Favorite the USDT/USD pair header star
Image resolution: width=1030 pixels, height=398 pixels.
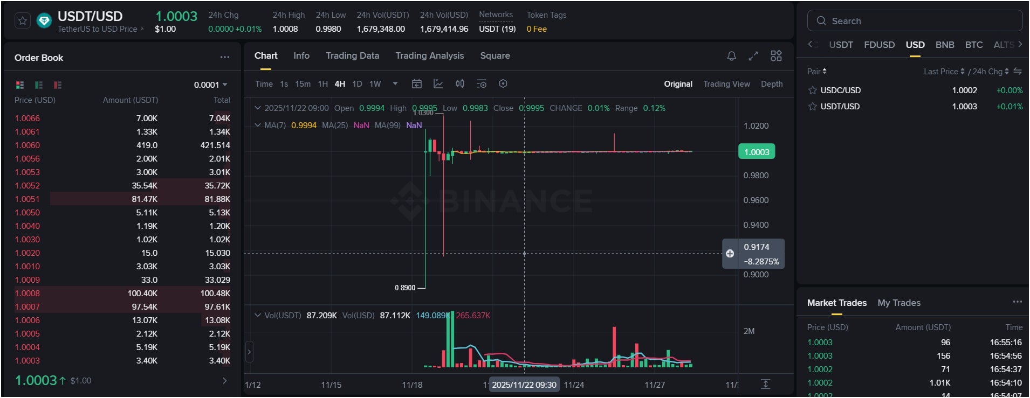[23, 21]
